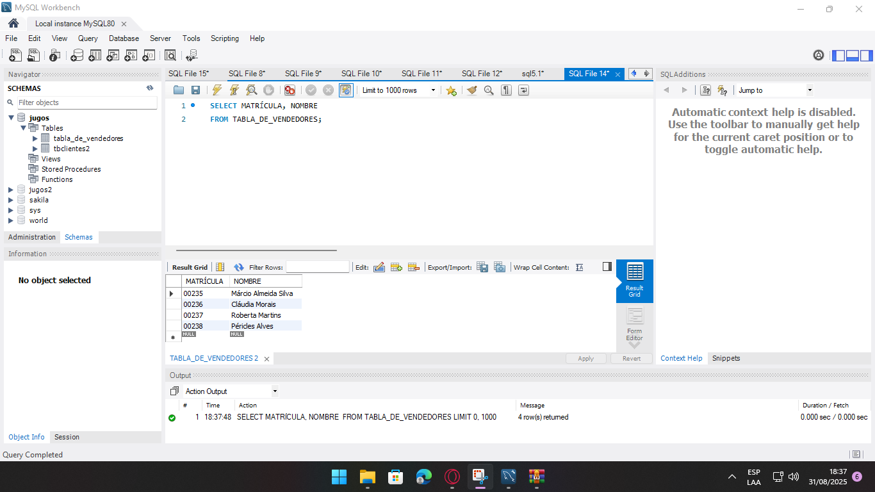Click the Filter Rows input field
This screenshot has height=492, width=875.
(x=318, y=267)
